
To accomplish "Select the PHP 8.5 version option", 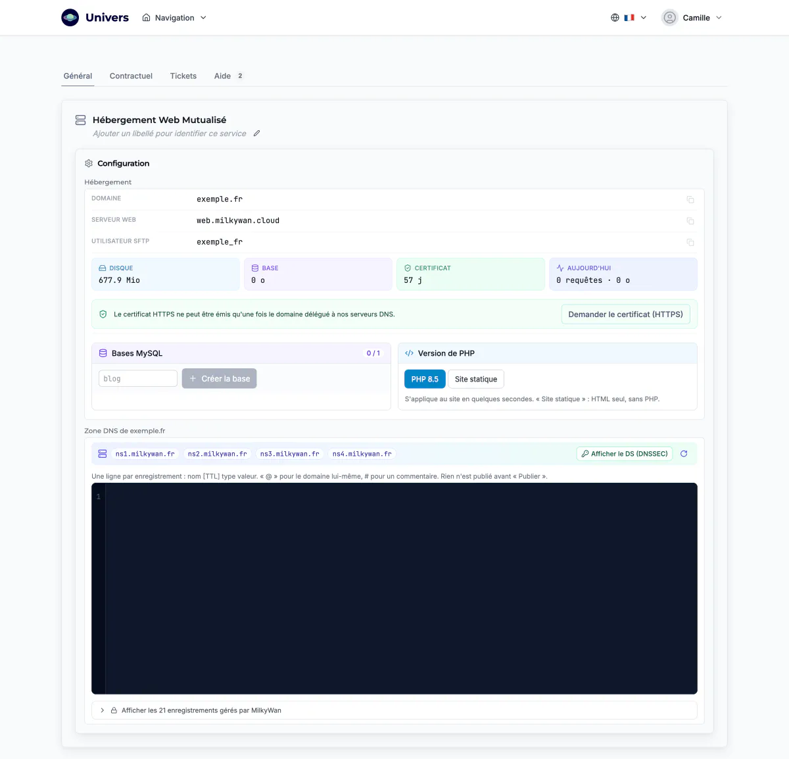I will pyautogui.click(x=425, y=379).
